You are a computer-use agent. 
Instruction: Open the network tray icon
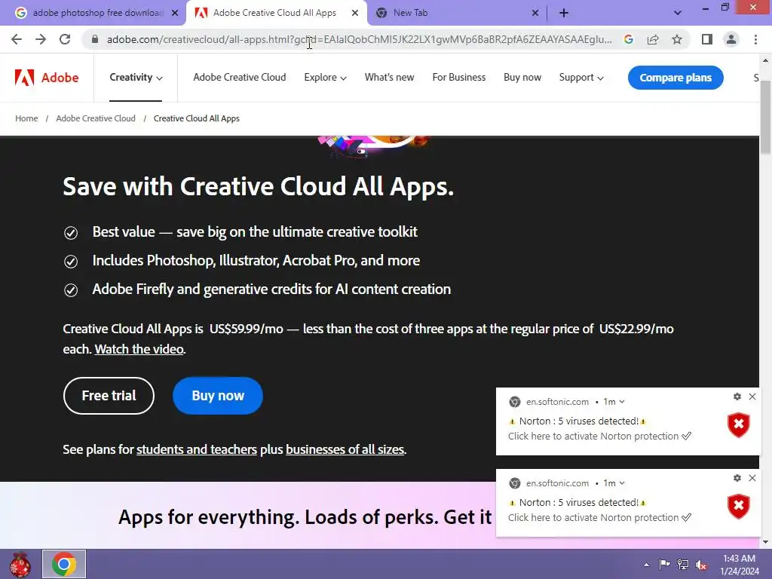683,564
